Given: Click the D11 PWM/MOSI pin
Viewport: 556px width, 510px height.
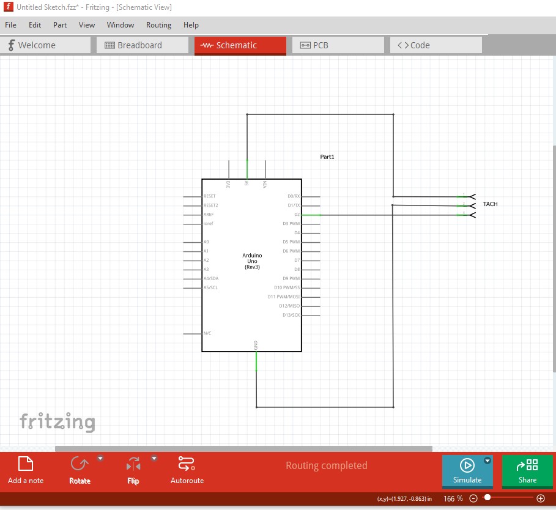Looking at the screenshot, I should (311, 297).
